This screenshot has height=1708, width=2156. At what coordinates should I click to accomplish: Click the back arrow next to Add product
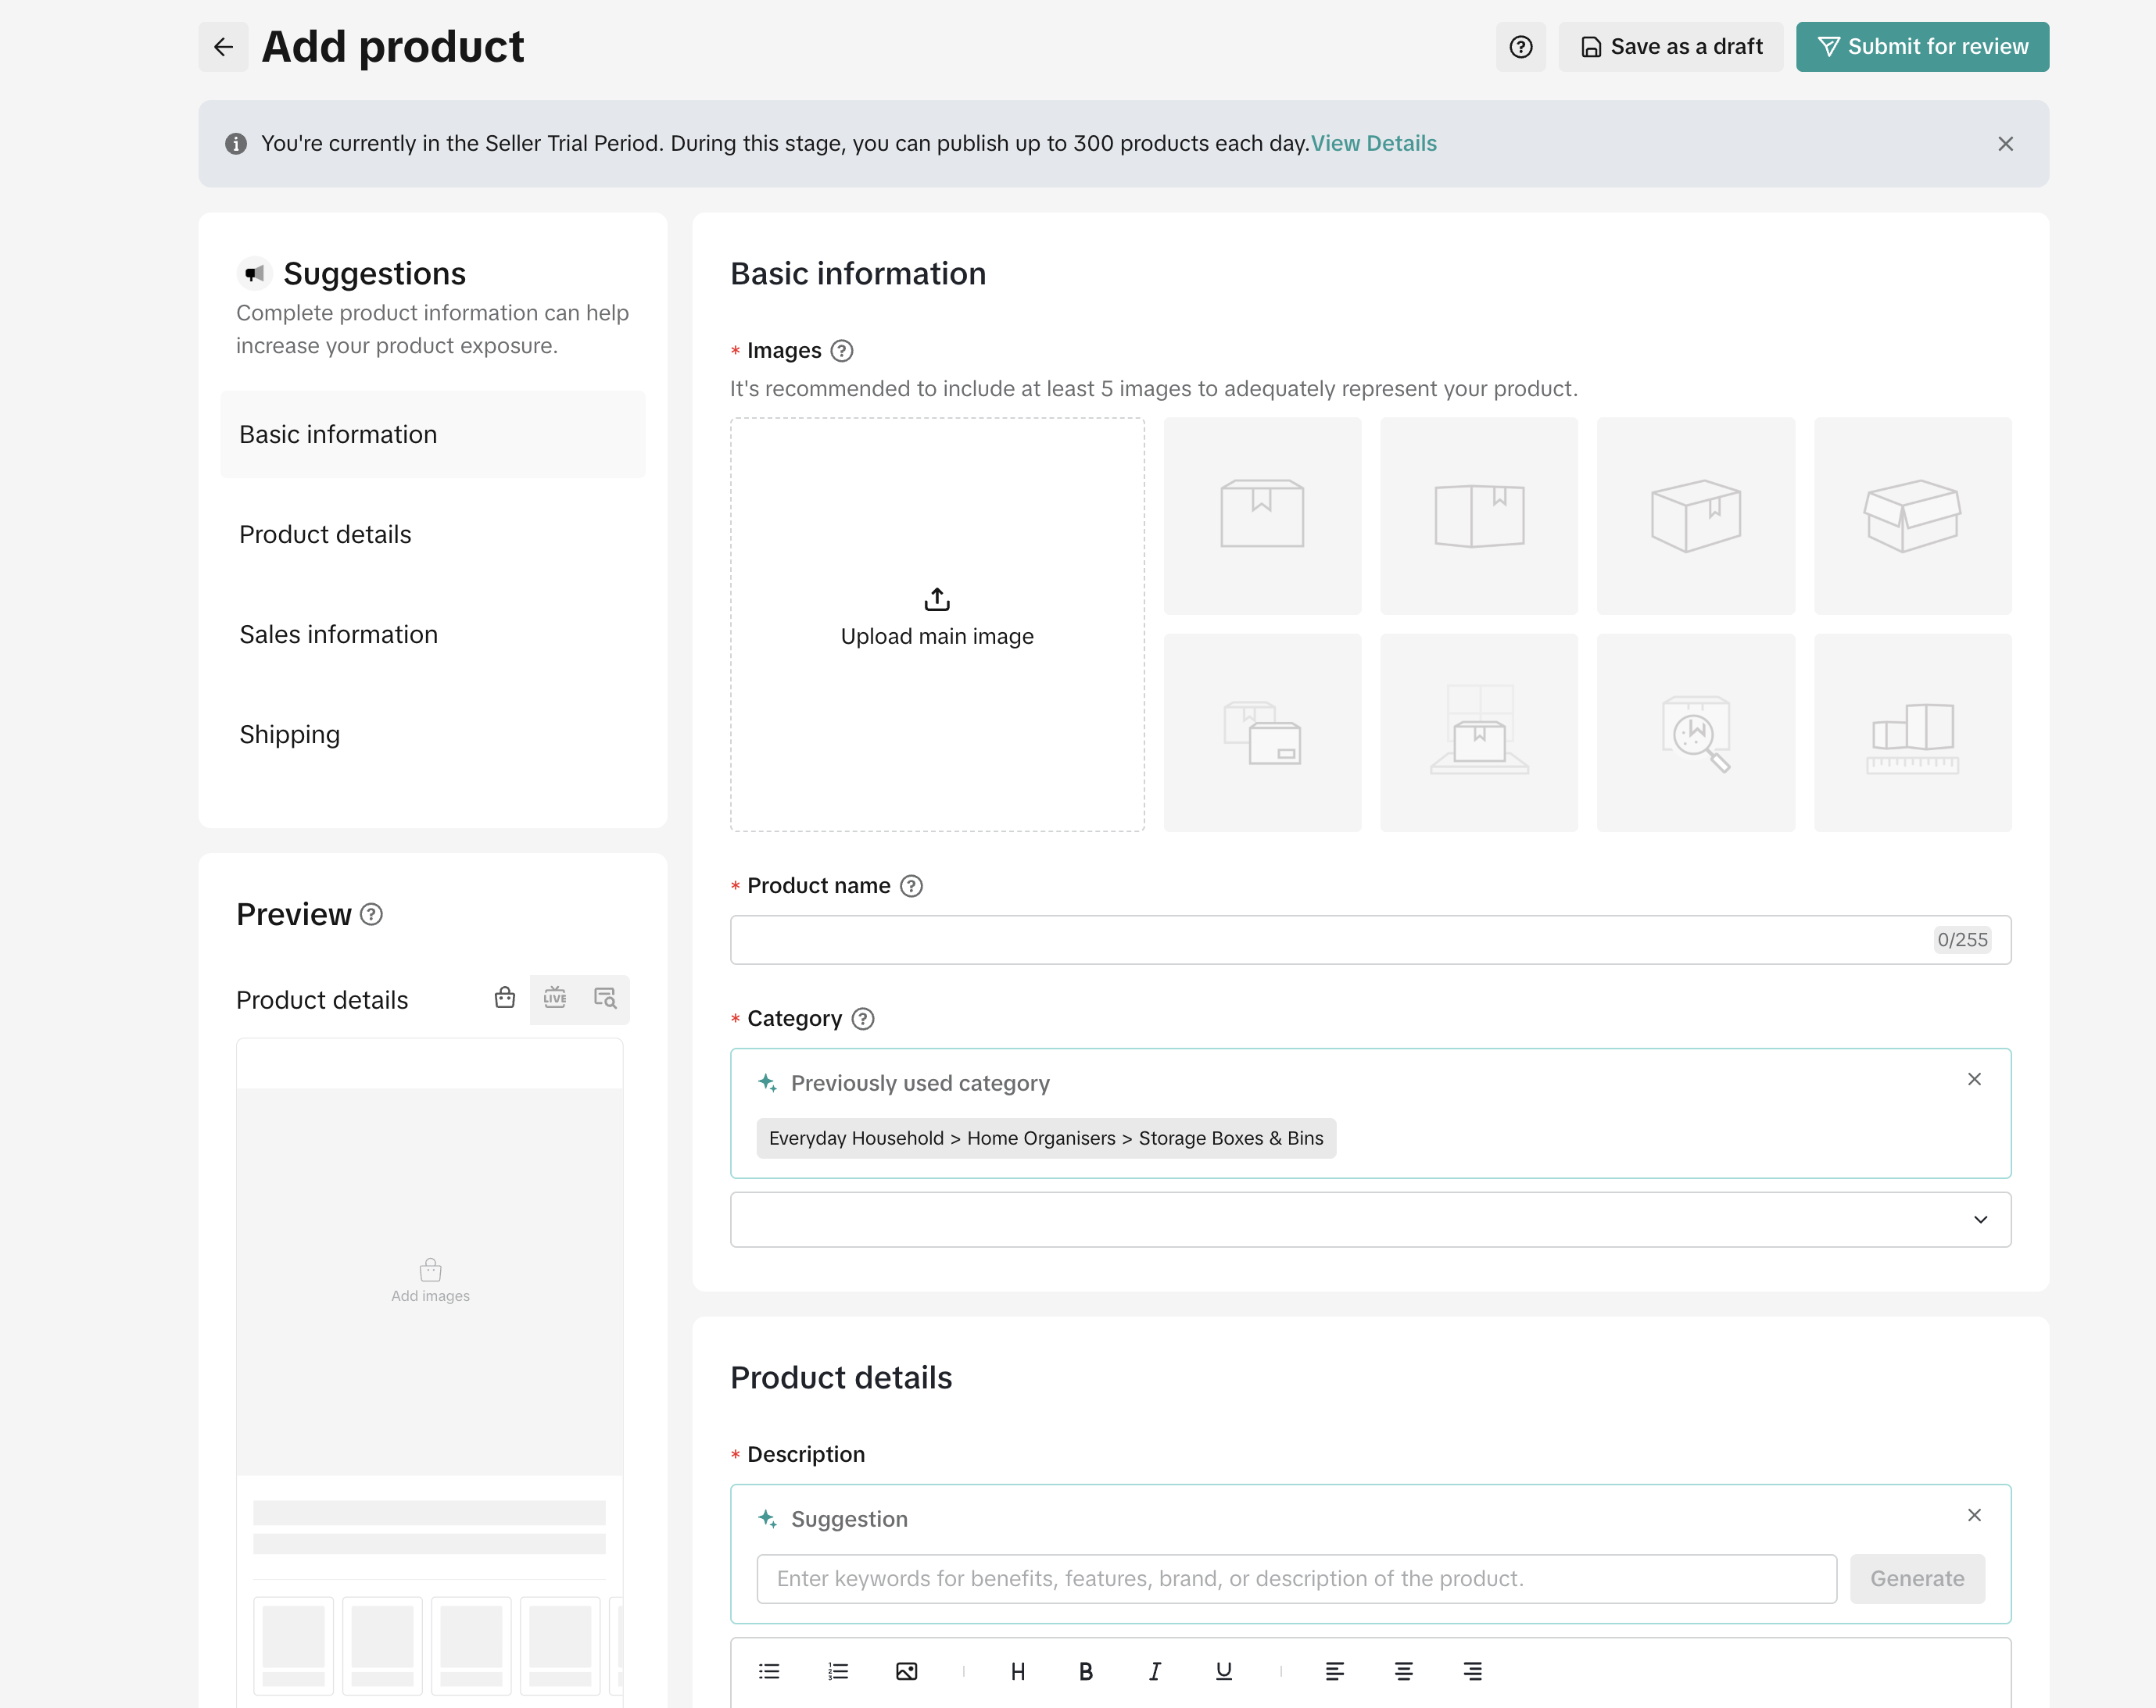point(223,47)
